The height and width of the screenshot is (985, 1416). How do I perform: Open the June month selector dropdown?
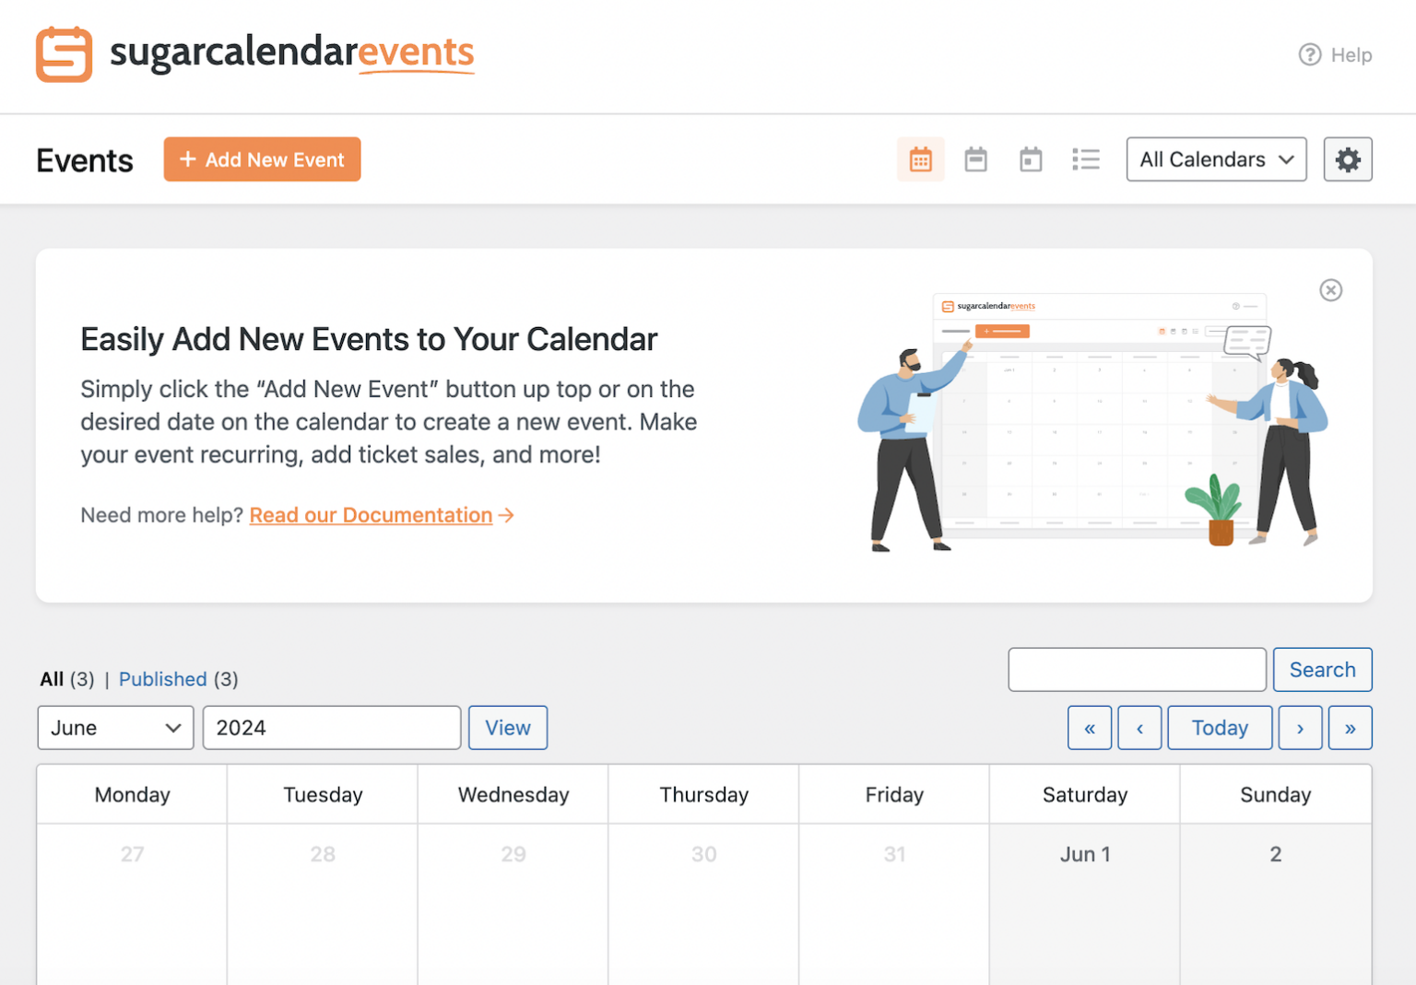pyautogui.click(x=114, y=727)
